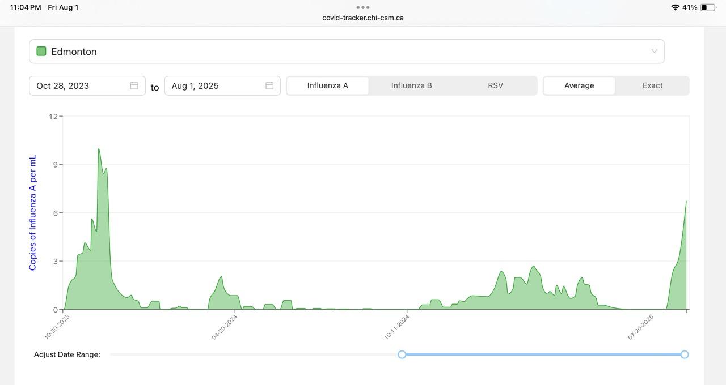Switch to the Influenza B tab
The width and height of the screenshot is (726, 385).
[411, 85]
